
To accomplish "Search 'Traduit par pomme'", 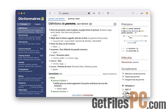I will pyautogui.click(x=132, y=77).
